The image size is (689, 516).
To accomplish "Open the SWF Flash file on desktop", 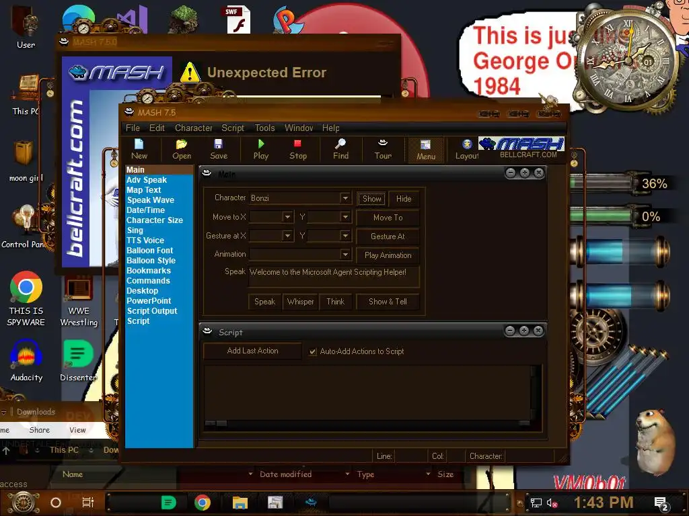I will [239, 19].
